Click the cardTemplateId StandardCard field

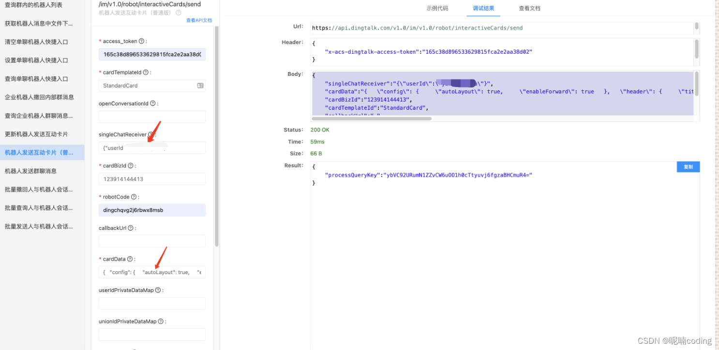click(152, 86)
